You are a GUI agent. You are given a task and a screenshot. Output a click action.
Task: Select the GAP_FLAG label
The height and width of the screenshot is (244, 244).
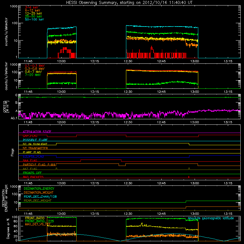(x=30, y=136)
